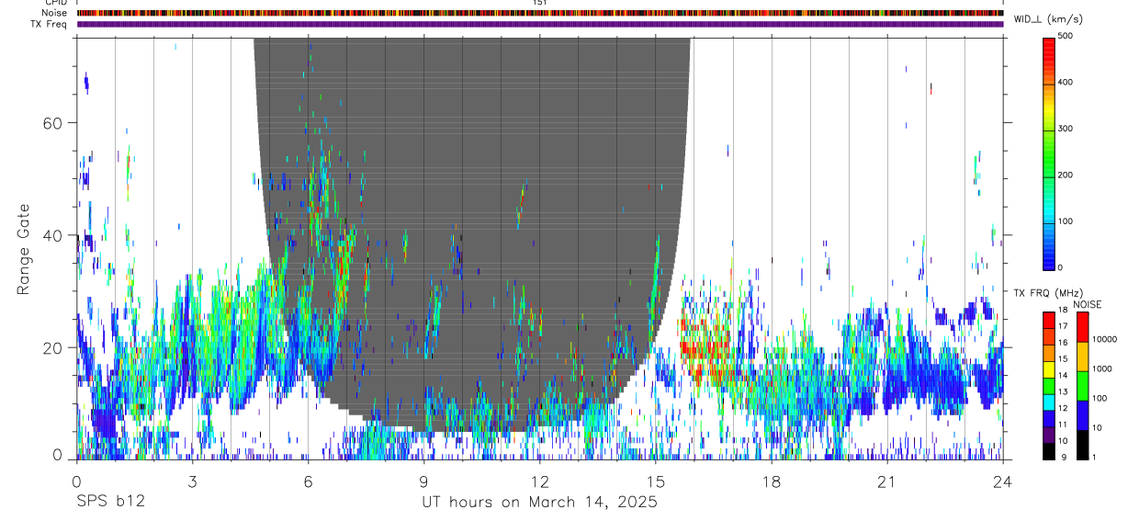Screen dimensions: 1128x521
Task: Click the yellow-orange NOISE swatch between 1000 and 10000
Action: point(1082,356)
